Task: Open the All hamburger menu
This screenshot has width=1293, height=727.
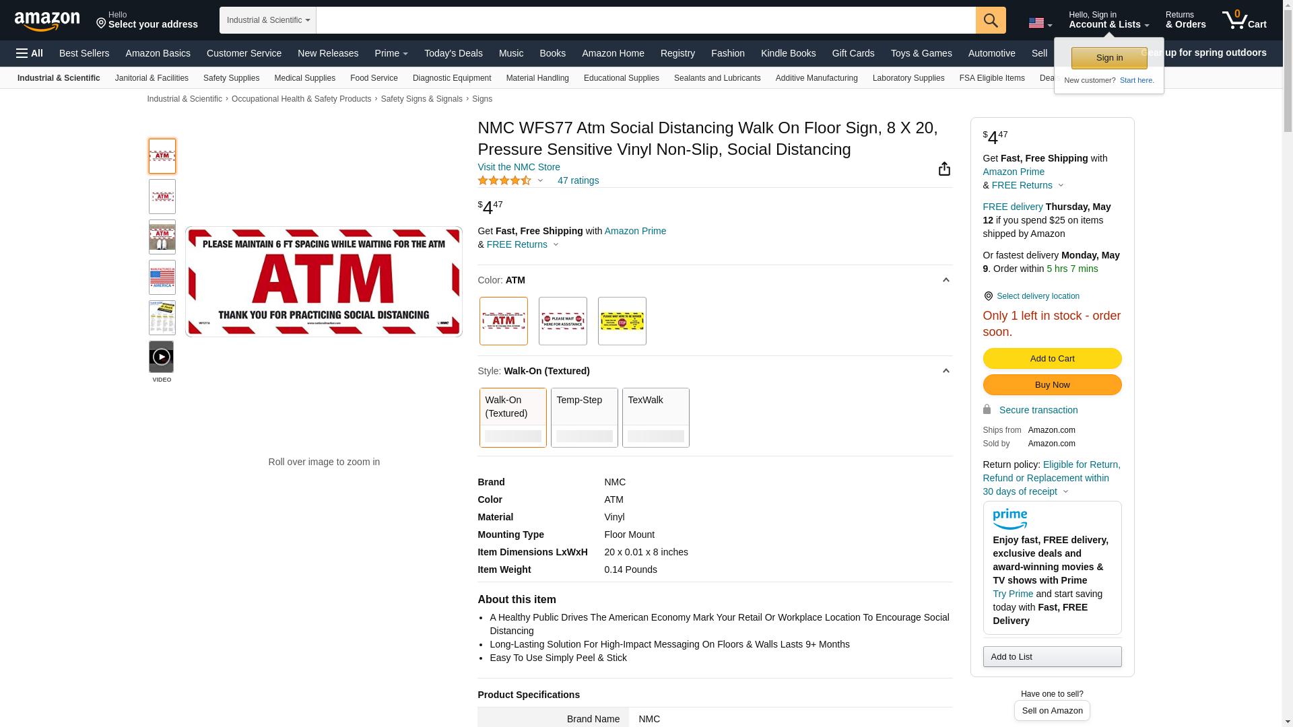Action: coord(30,53)
